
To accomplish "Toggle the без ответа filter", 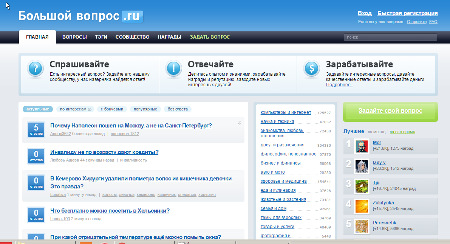I will pyautogui.click(x=178, y=109).
